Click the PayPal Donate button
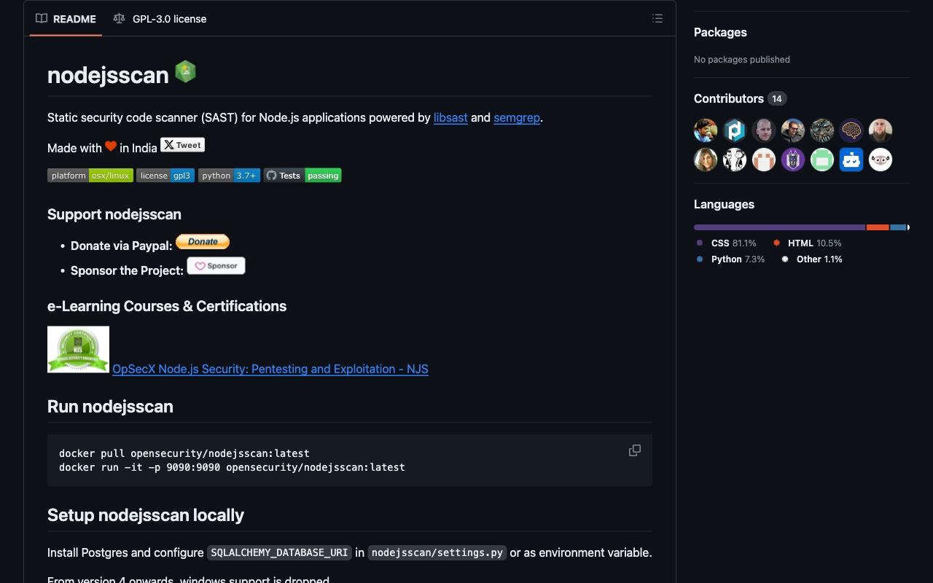The image size is (933, 583). 203,241
